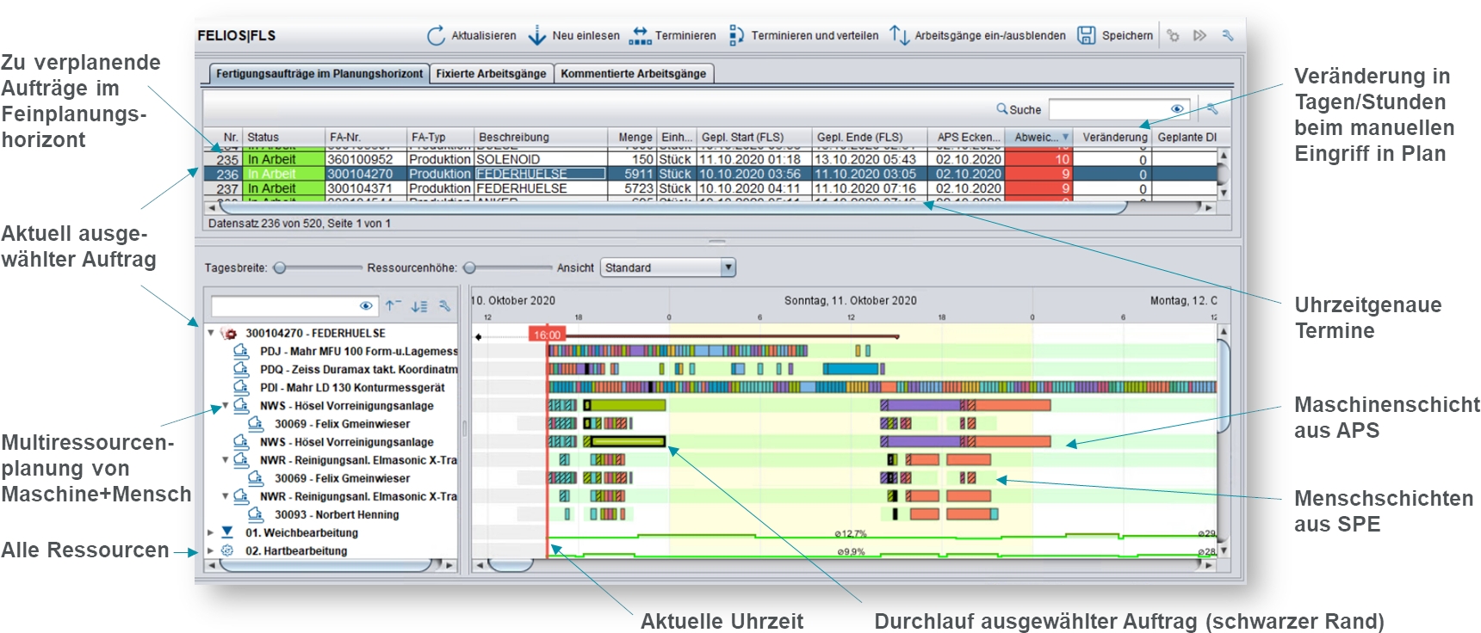
Task: Select order row 235 SOLENOID
Action: click(x=711, y=159)
